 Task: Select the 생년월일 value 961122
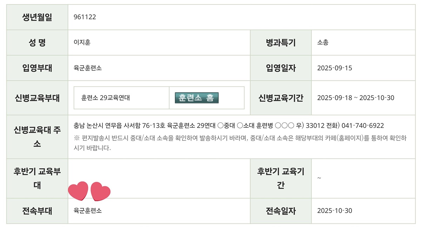85,17
